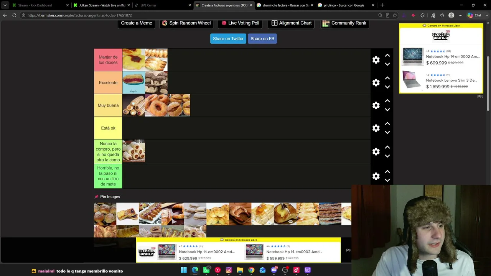The width and height of the screenshot is (491, 276).
Task: Click the Create a Meme button
Action: (137, 23)
